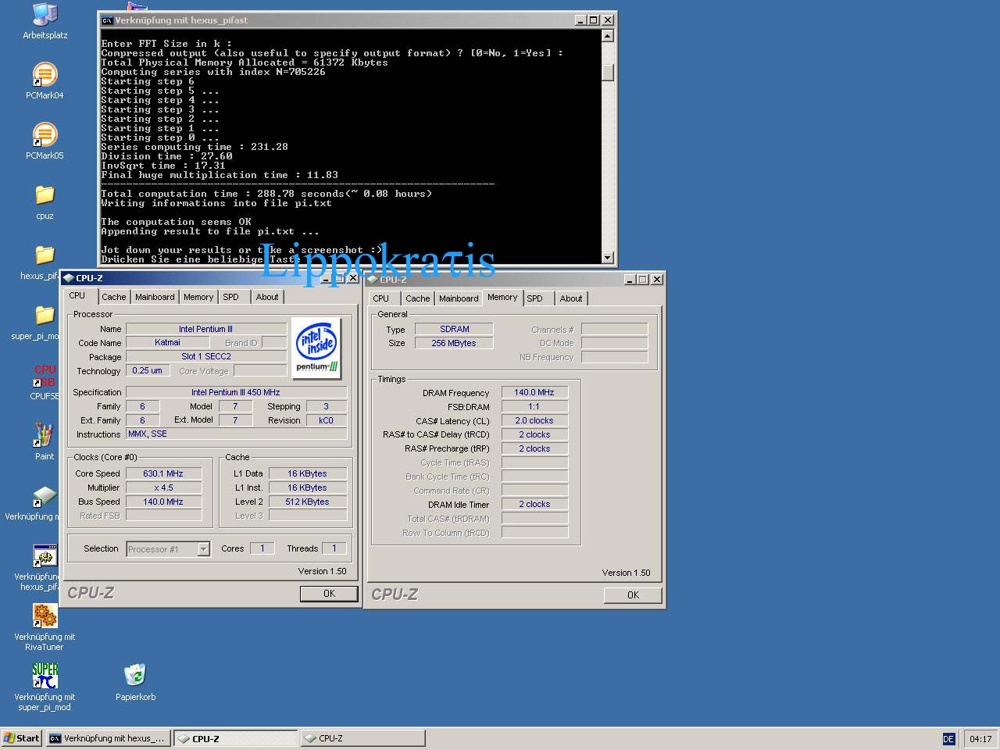Screen dimensions: 1000x750
Task: Click DRAM Idle Timer value 2 clocks
Action: [x=534, y=504]
